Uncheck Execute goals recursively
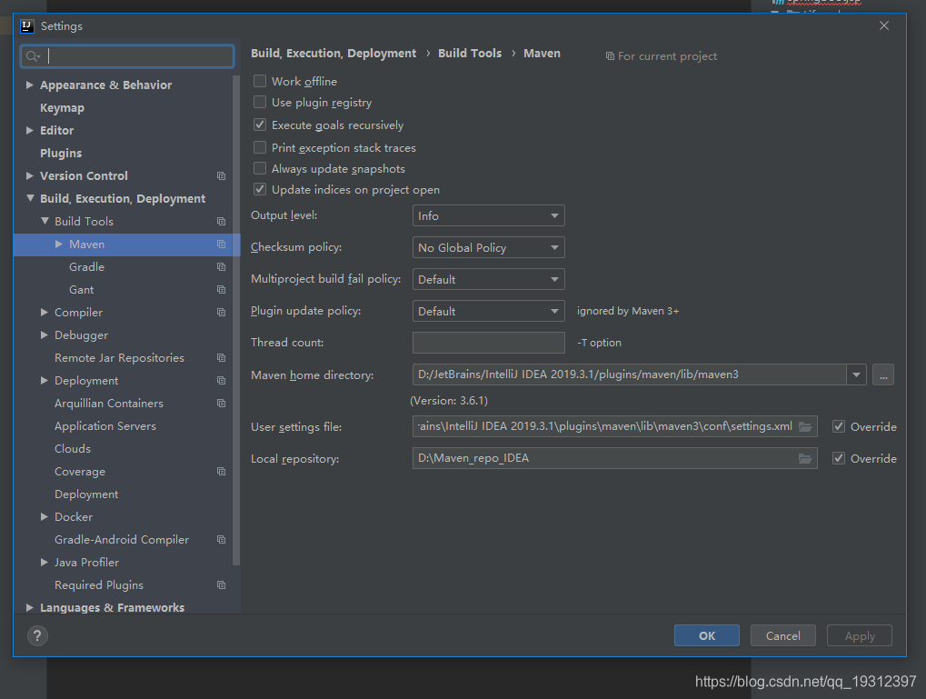926x699 pixels. click(x=260, y=125)
